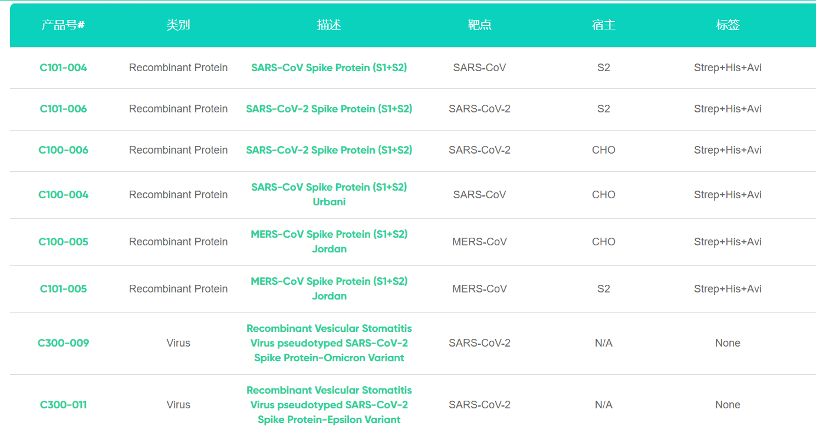816x436 pixels.
Task: Open SARS-CoV Spike Protein (S1+S2) Urbani description
Action: click(329, 194)
